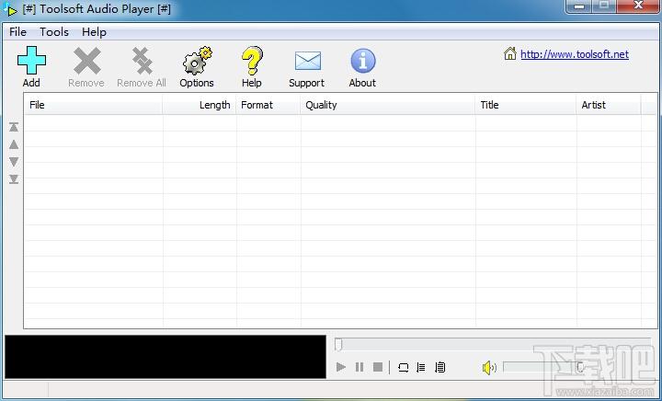Close the Toolsoft Audio Player window
The width and height of the screenshot is (662, 401).
coord(638,6)
